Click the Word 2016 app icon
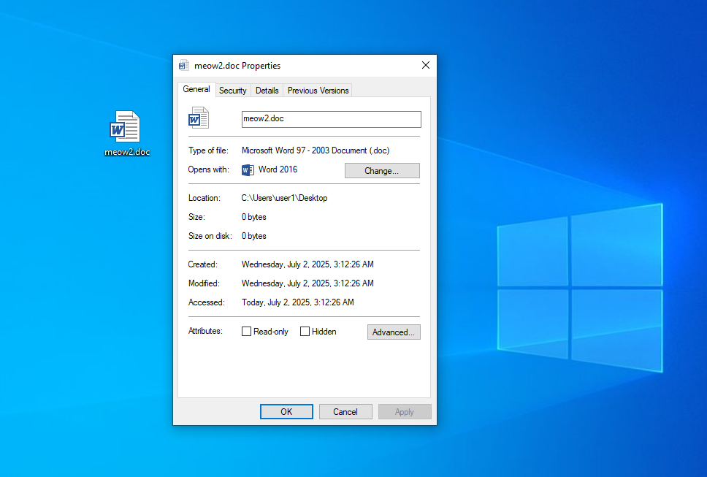Viewport: 707px width, 477px height. [x=248, y=170]
